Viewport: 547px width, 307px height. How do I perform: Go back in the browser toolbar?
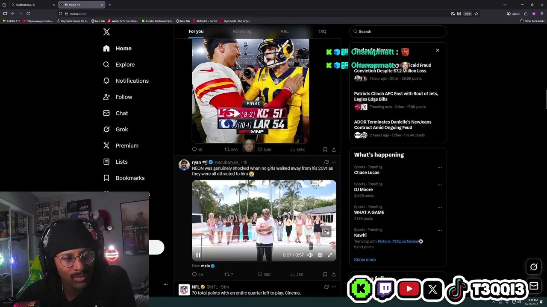click(13, 14)
